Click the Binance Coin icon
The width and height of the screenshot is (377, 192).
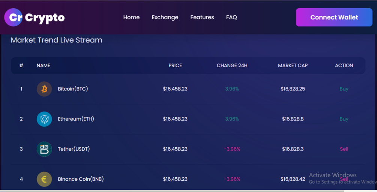(44, 179)
